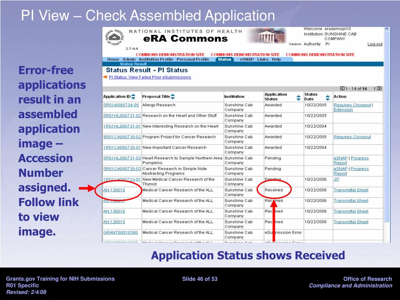Screen dimensions: 400x300
Task: Open application 5R01HL080731-02
Action: [x=122, y=116]
